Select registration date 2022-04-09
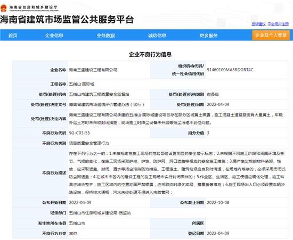The height and width of the screenshot is (240, 293). [x=218, y=233]
